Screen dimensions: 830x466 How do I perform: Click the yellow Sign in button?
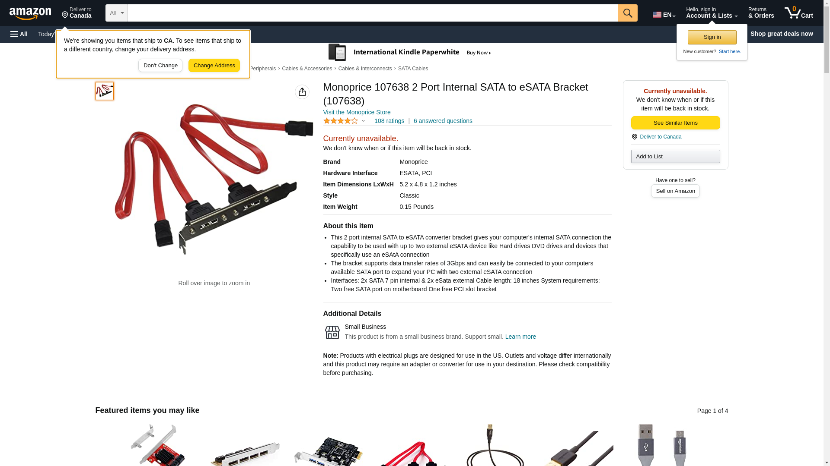[x=712, y=37]
